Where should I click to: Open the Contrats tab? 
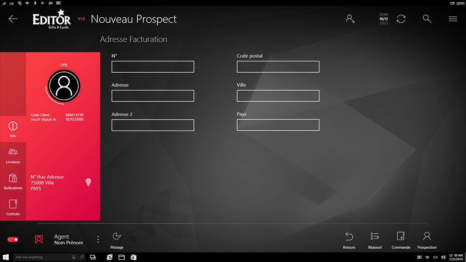(13, 207)
